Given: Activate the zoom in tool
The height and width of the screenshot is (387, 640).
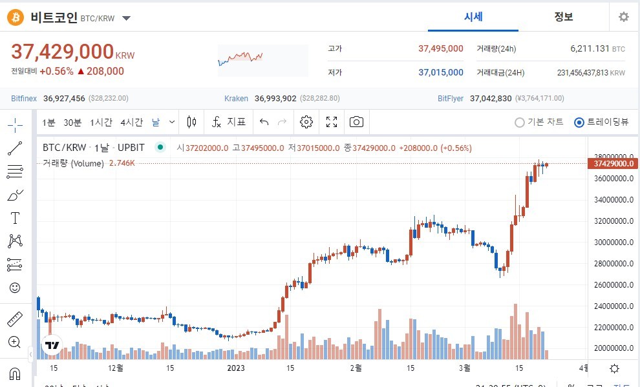Looking at the screenshot, I should [x=15, y=342].
